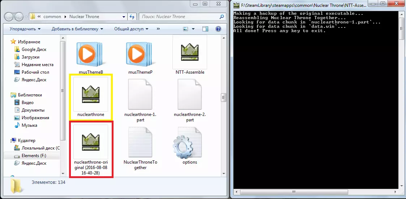Image resolution: width=406 pixels, height=199 pixels.
Task: Select the musThemeP media file icon
Action: pyautogui.click(x=140, y=54)
